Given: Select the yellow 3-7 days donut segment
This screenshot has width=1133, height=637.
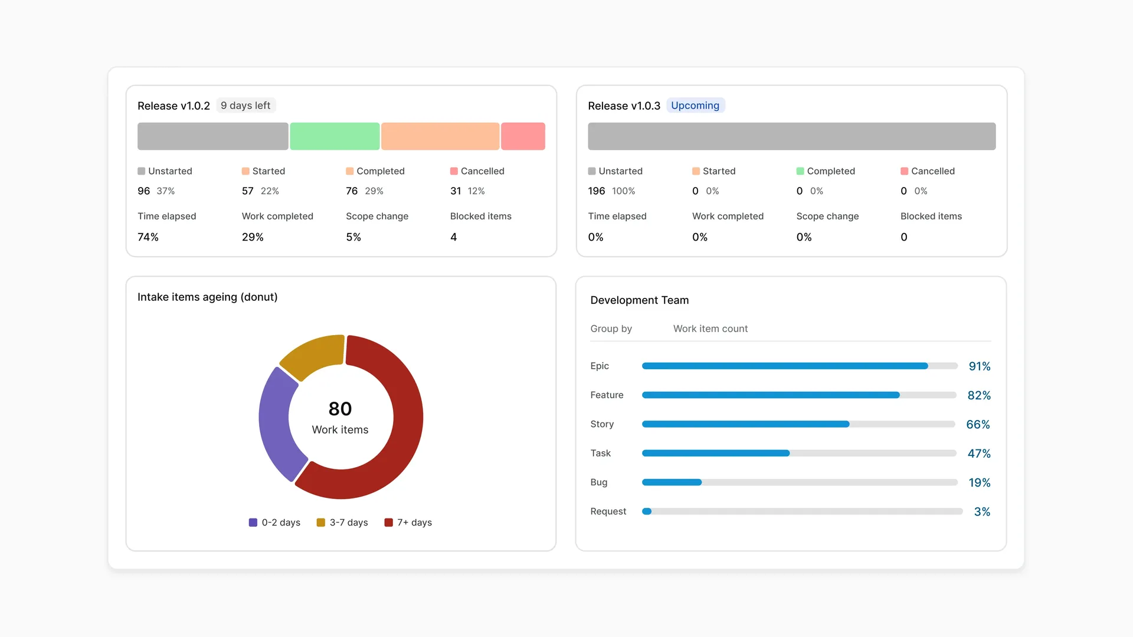Looking at the screenshot, I should click(x=316, y=354).
